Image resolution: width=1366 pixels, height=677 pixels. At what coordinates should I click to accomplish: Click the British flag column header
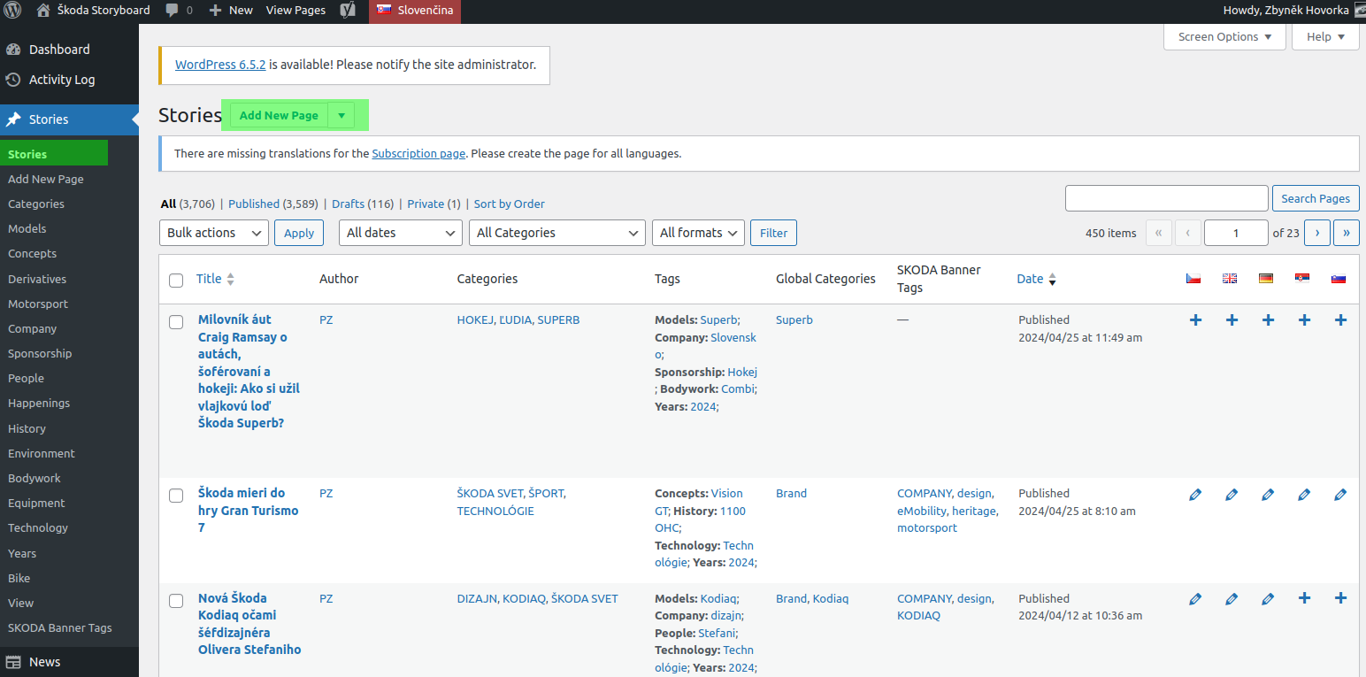(1230, 279)
